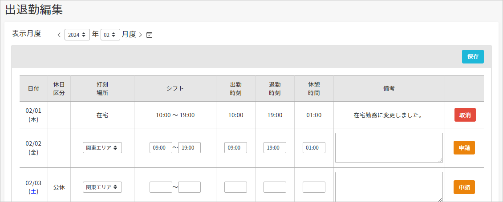
Task: Click the 保存 button
Action: [473, 57]
